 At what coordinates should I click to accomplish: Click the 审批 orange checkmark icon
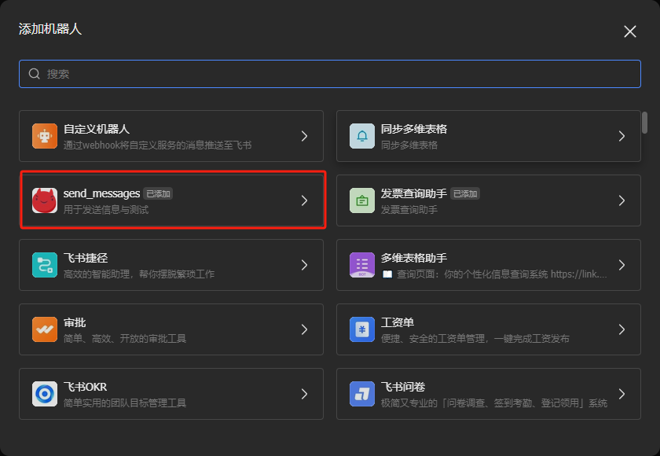pyautogui.click(x=45, y=329)
